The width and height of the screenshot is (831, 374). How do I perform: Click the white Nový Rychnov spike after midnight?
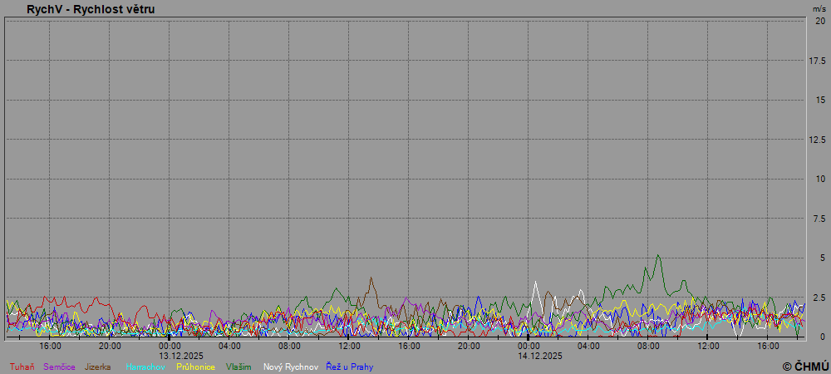click(536, 283)
